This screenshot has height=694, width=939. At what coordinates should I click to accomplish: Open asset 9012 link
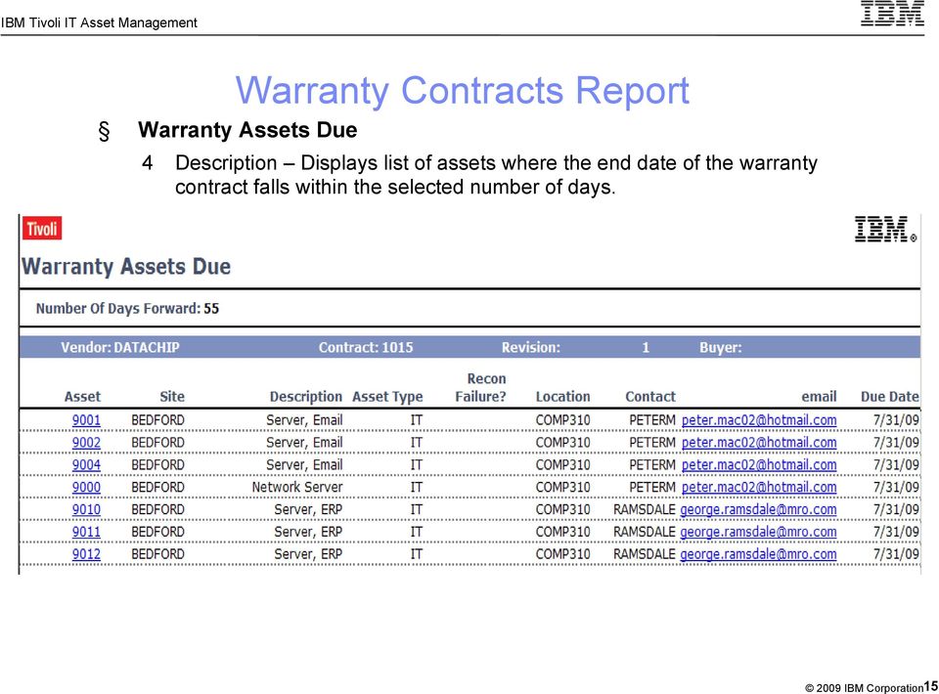[86, 554]
